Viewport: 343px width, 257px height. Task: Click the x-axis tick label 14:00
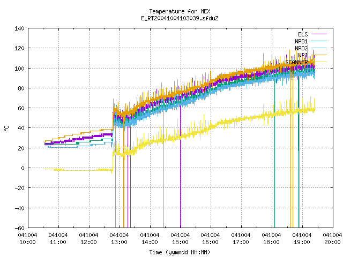[x=150, y=242]
